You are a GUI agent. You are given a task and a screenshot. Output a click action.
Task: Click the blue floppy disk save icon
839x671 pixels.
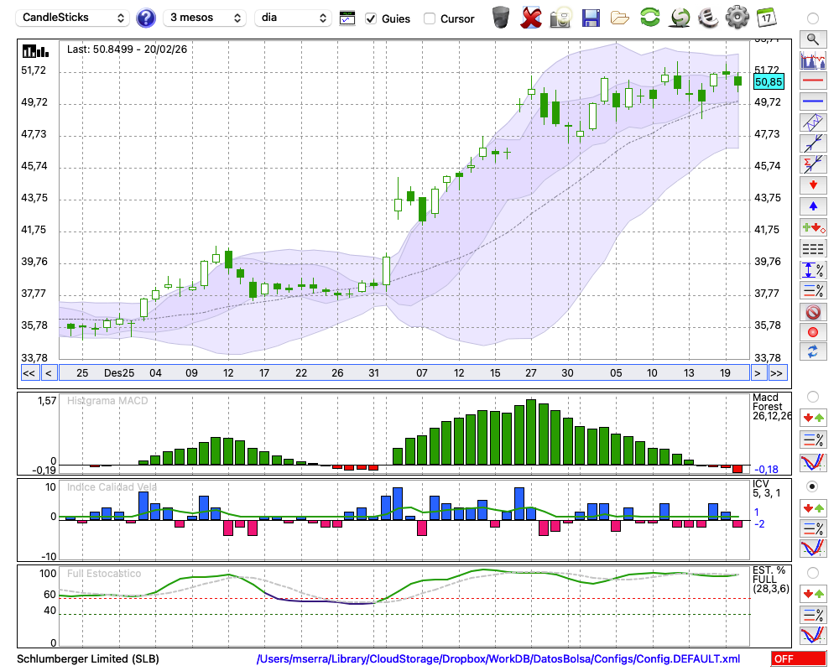tap(591, 18)
